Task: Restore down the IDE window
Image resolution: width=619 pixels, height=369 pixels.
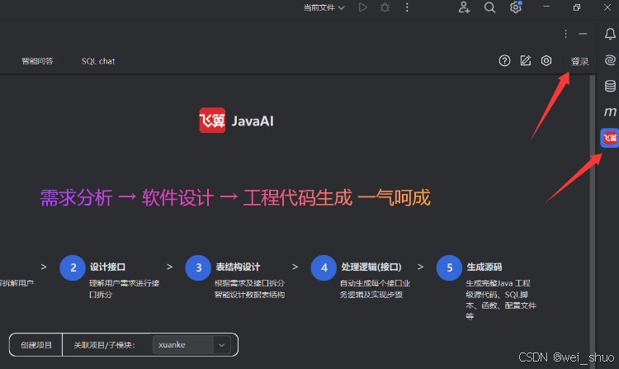Action: pyautogui.click(x=577, y=7)
